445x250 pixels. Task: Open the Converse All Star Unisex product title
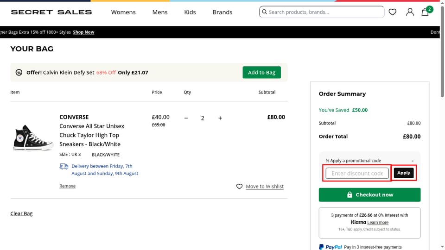coord(92,135)
